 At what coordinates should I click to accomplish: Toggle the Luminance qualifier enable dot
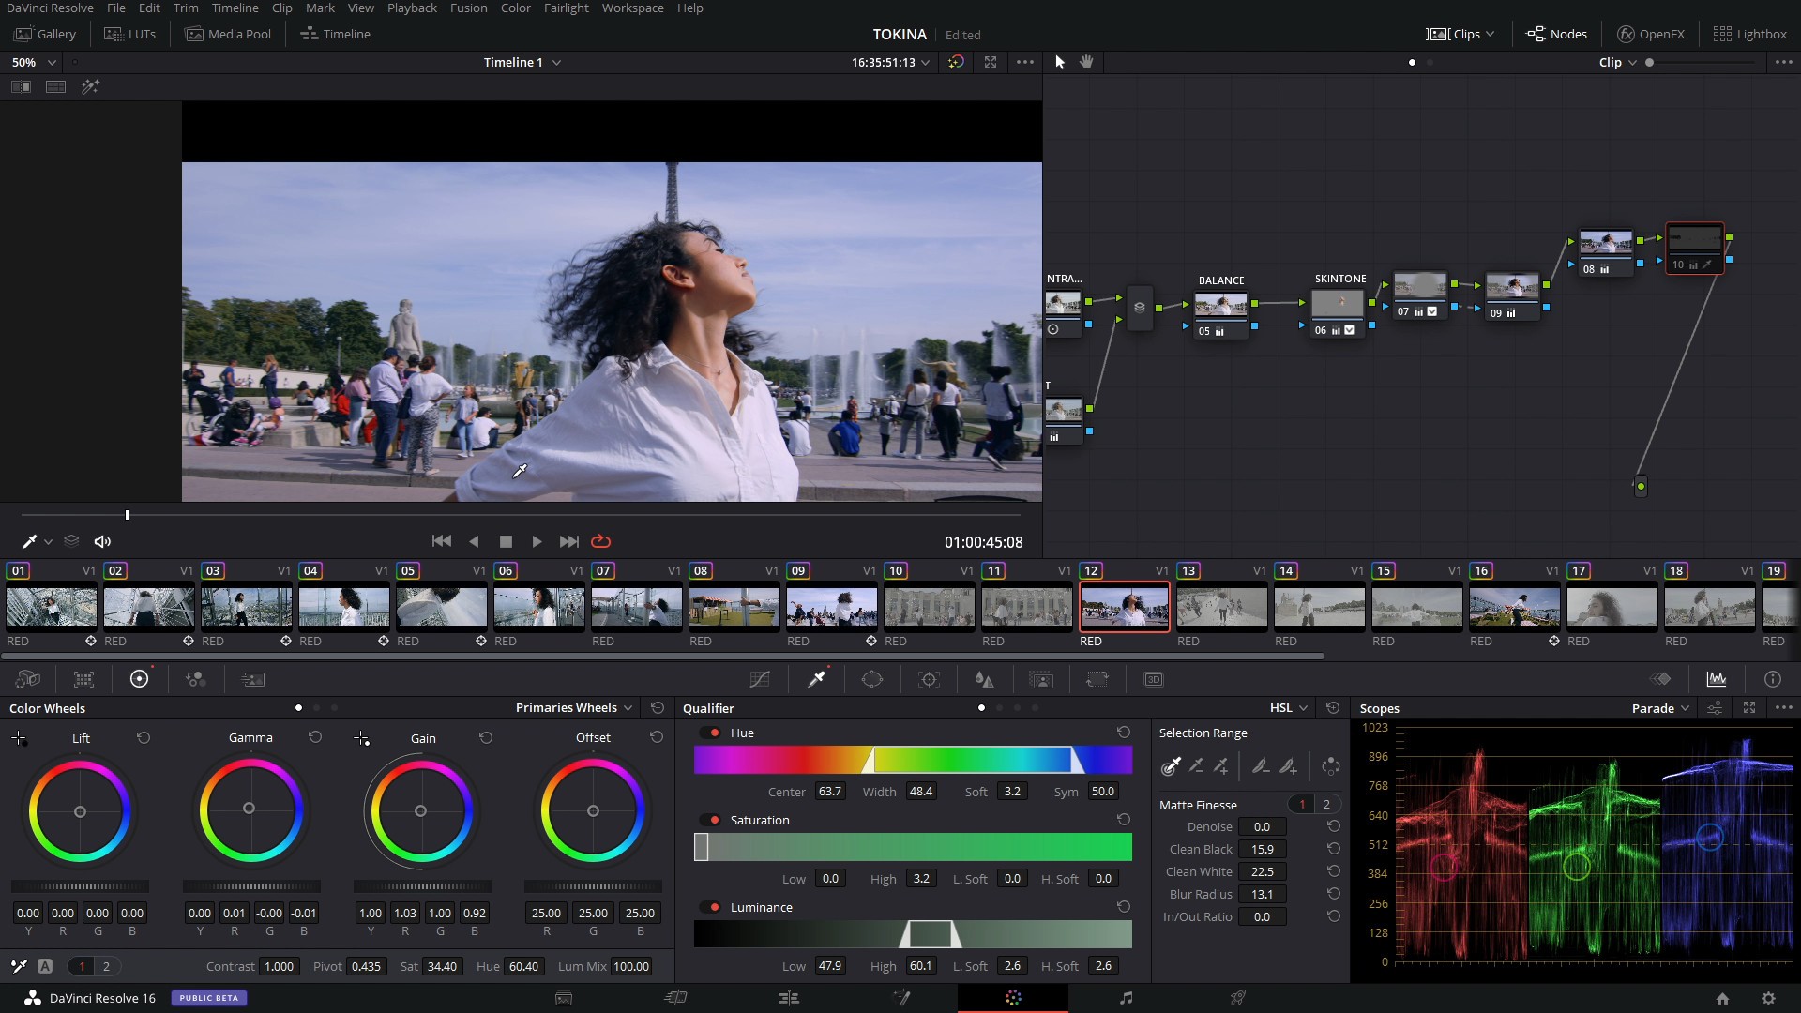[715, 907]
